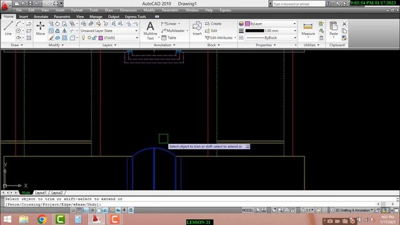400x225 pixels.
Task: Click Create in the Block panel
Action: point(213,24)
